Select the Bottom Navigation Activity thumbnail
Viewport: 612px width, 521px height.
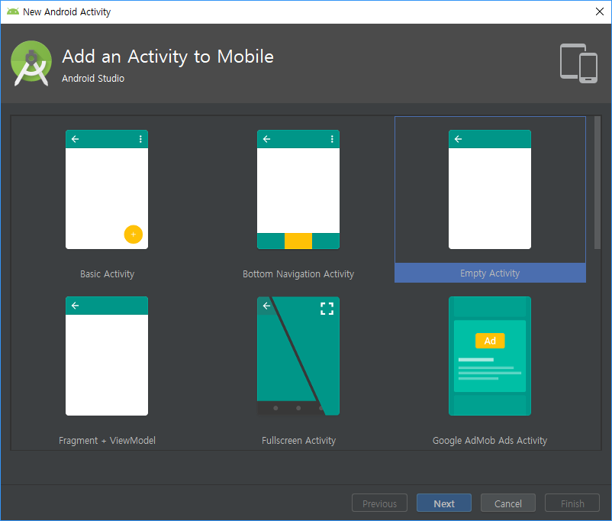(x=298, y=189)
